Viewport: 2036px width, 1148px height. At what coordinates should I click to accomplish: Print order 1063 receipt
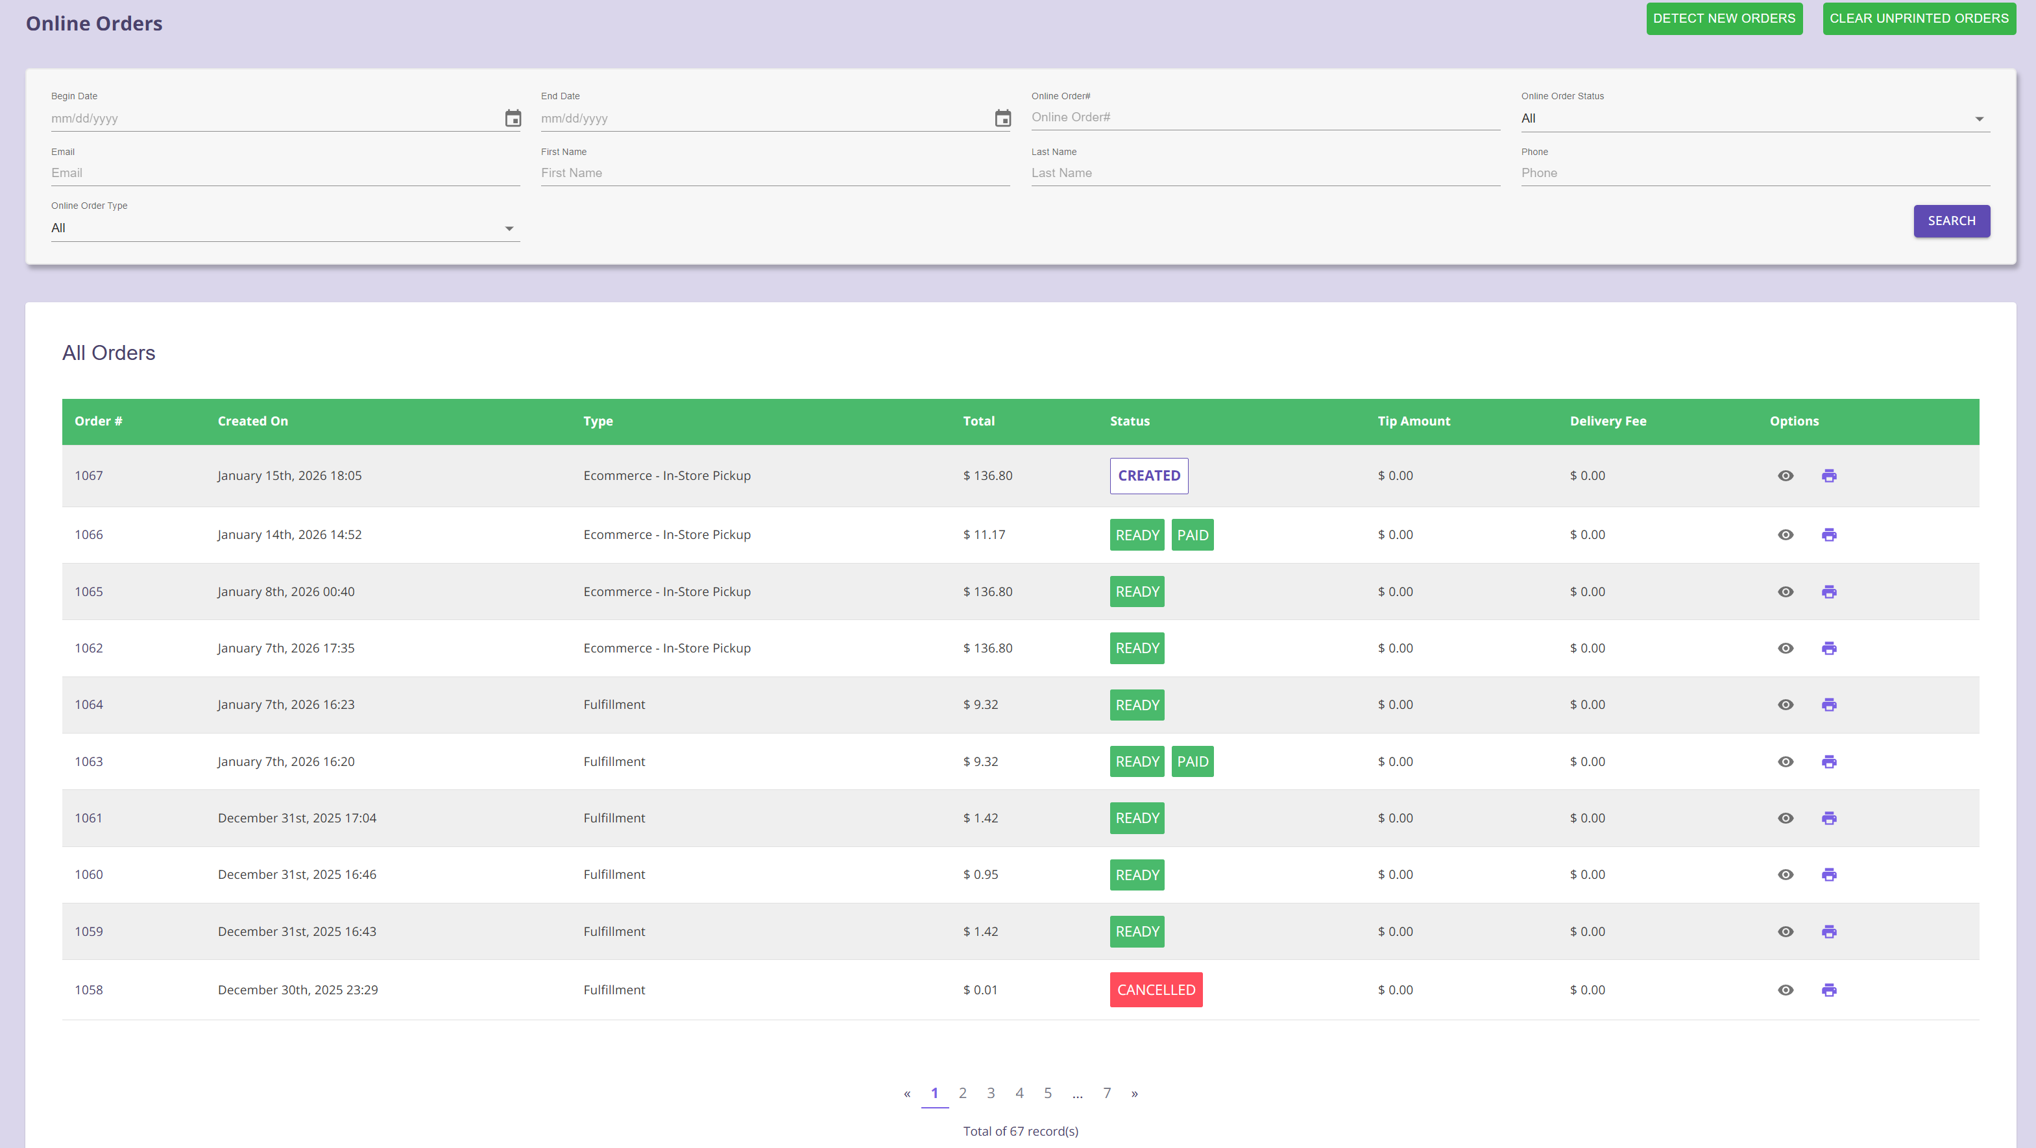[1828, 761]
